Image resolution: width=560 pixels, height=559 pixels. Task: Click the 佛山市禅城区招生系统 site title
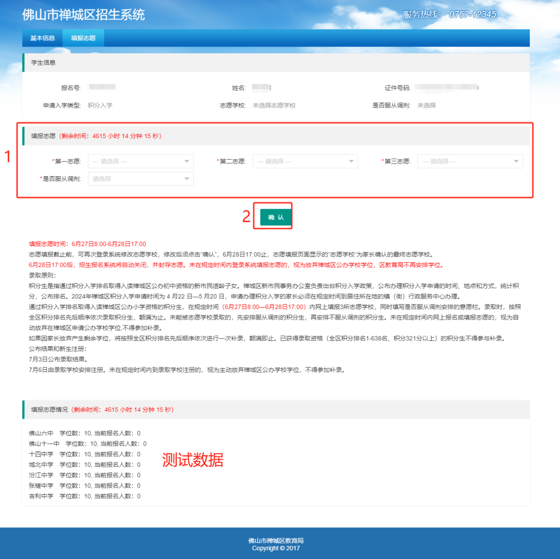tap(83, 15)
